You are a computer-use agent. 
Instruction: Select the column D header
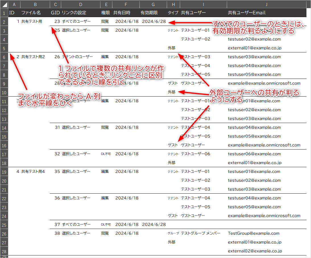click(x=81, y=5)
